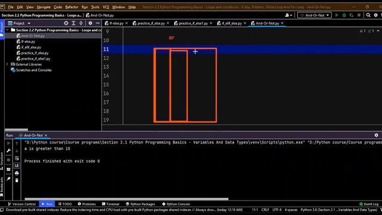Image resolution: width=382 pixels, height=215 pixels.
Task: Open the user account icon menu
Action: [x=288, y=15]
